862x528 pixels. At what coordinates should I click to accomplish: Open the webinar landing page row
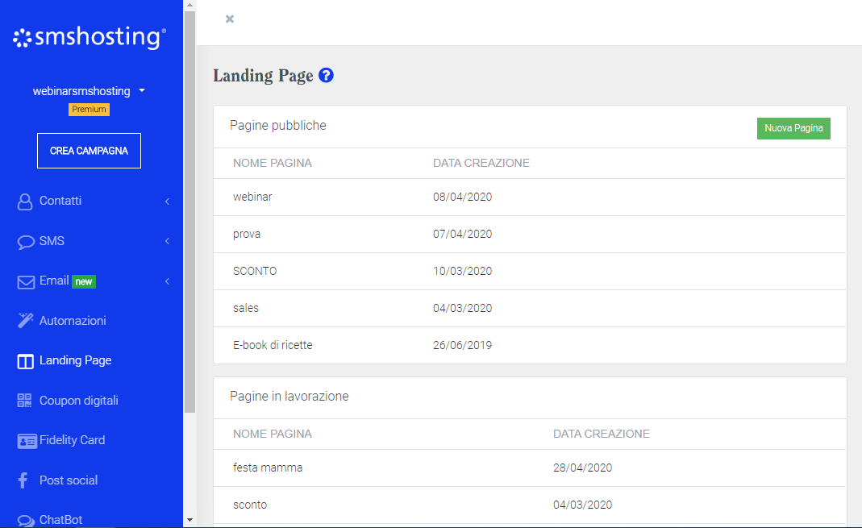click(x=252, y=196)
